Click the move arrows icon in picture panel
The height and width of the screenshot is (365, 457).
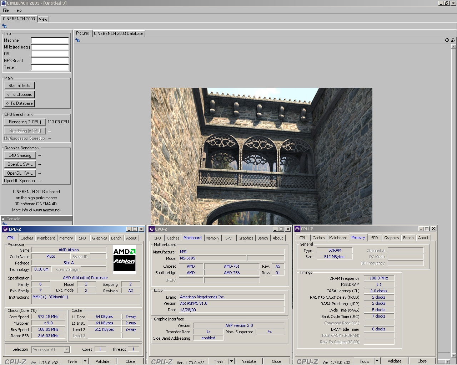[447, 40]
